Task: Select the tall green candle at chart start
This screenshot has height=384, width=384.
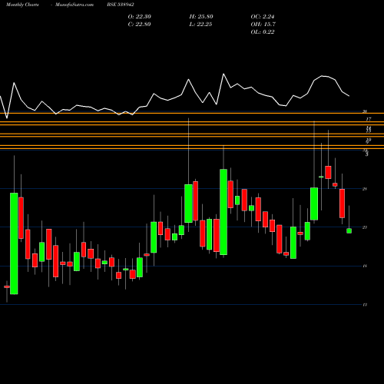Action: click(14, 243)
